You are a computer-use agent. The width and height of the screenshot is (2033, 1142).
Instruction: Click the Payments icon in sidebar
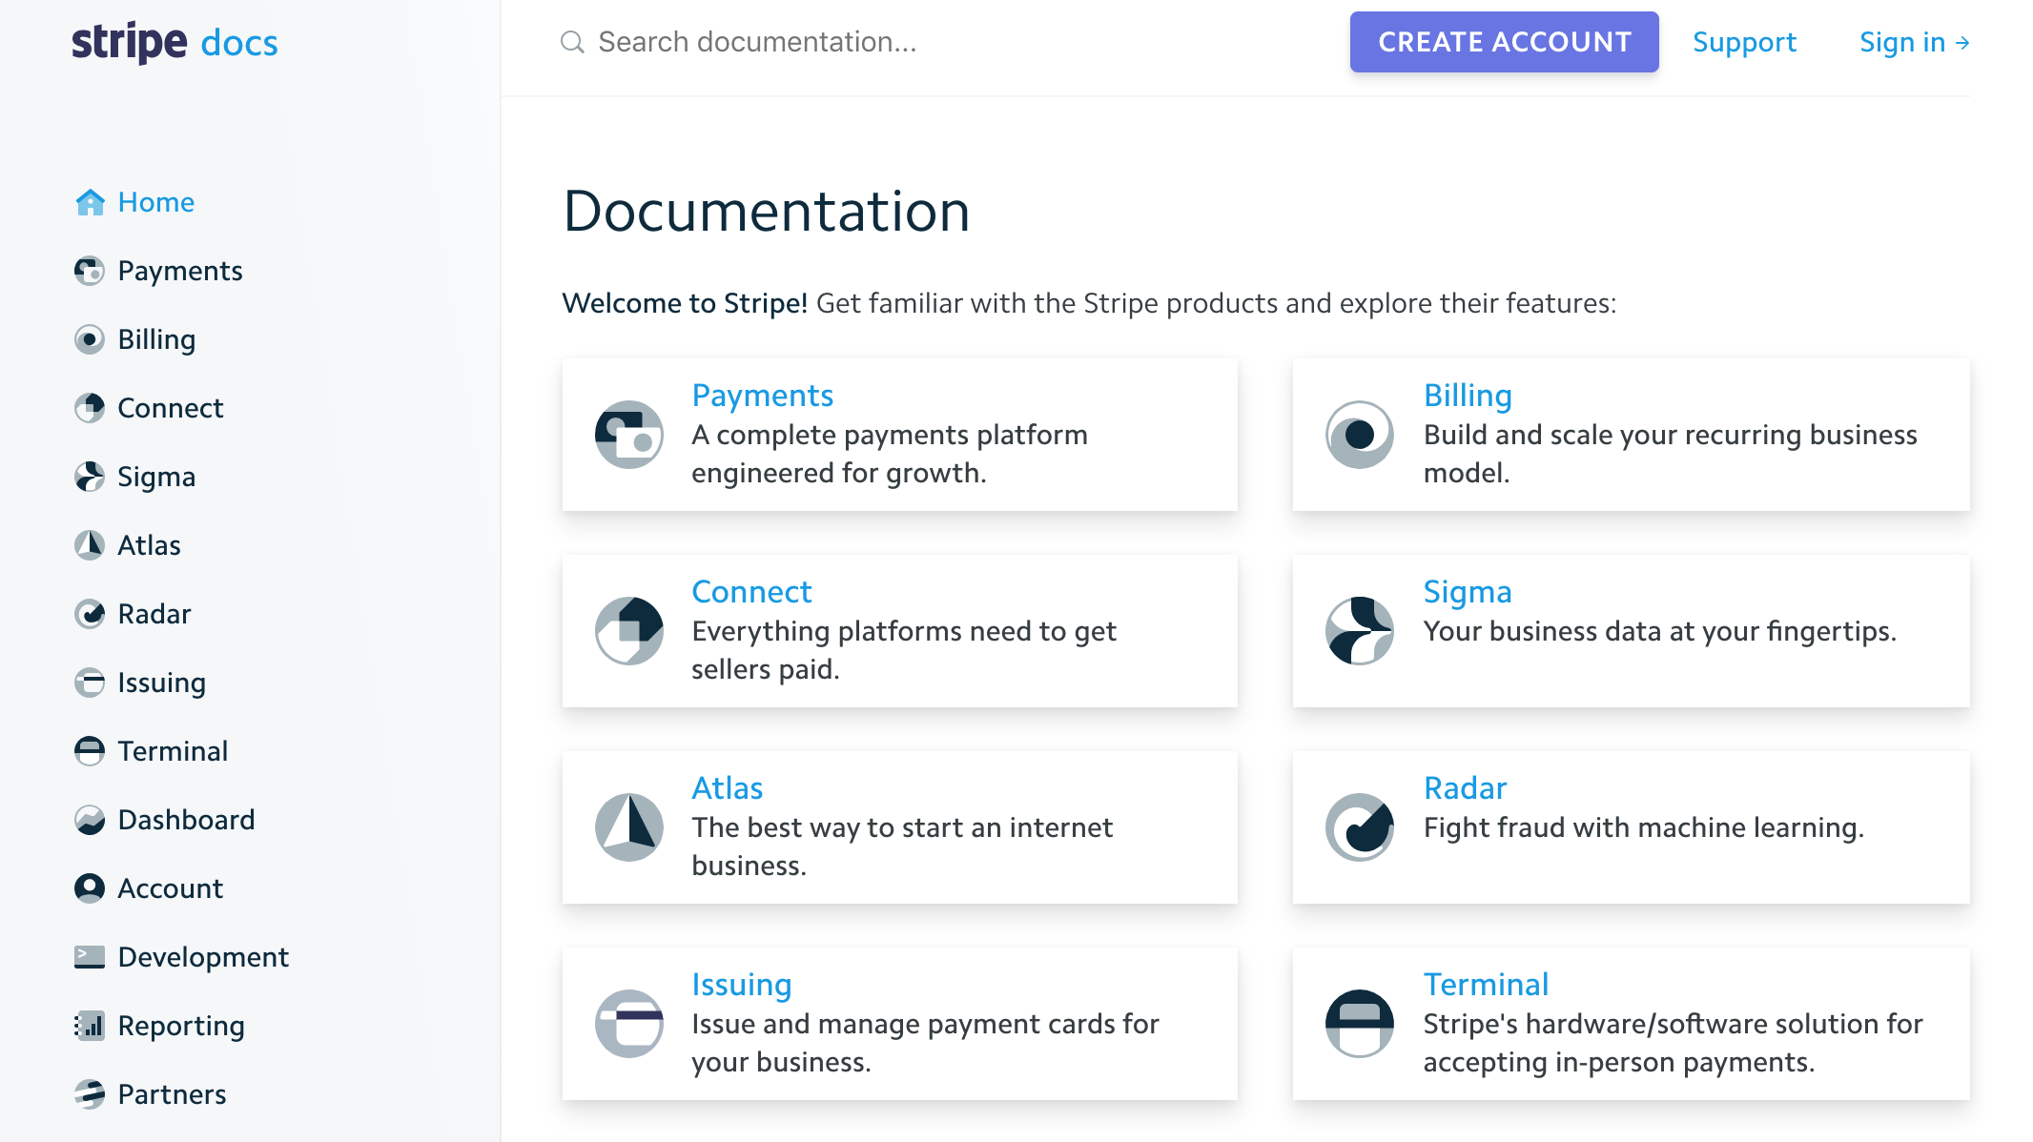tap(90, 271)
